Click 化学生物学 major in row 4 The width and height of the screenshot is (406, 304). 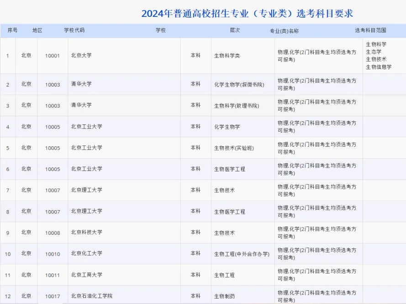click(227, 127)
